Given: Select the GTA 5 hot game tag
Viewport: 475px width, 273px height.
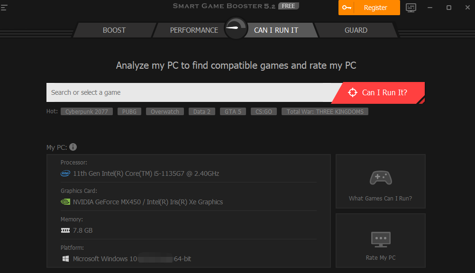Looking at the screenshot, I should 233,111.
